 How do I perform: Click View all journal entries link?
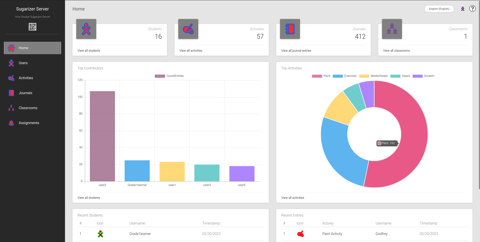296,51
